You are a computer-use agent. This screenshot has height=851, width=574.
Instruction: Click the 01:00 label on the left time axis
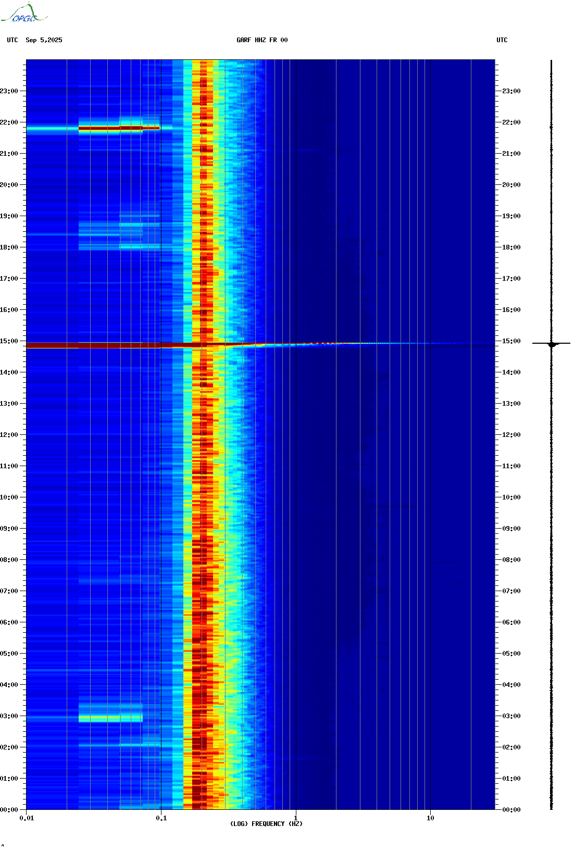(9, 779)
